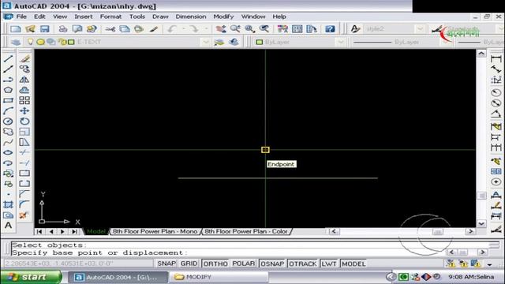The image size is (505, 284).
Task: Open the Layer Properties Manager icon
Action: [x=16, y=42]
